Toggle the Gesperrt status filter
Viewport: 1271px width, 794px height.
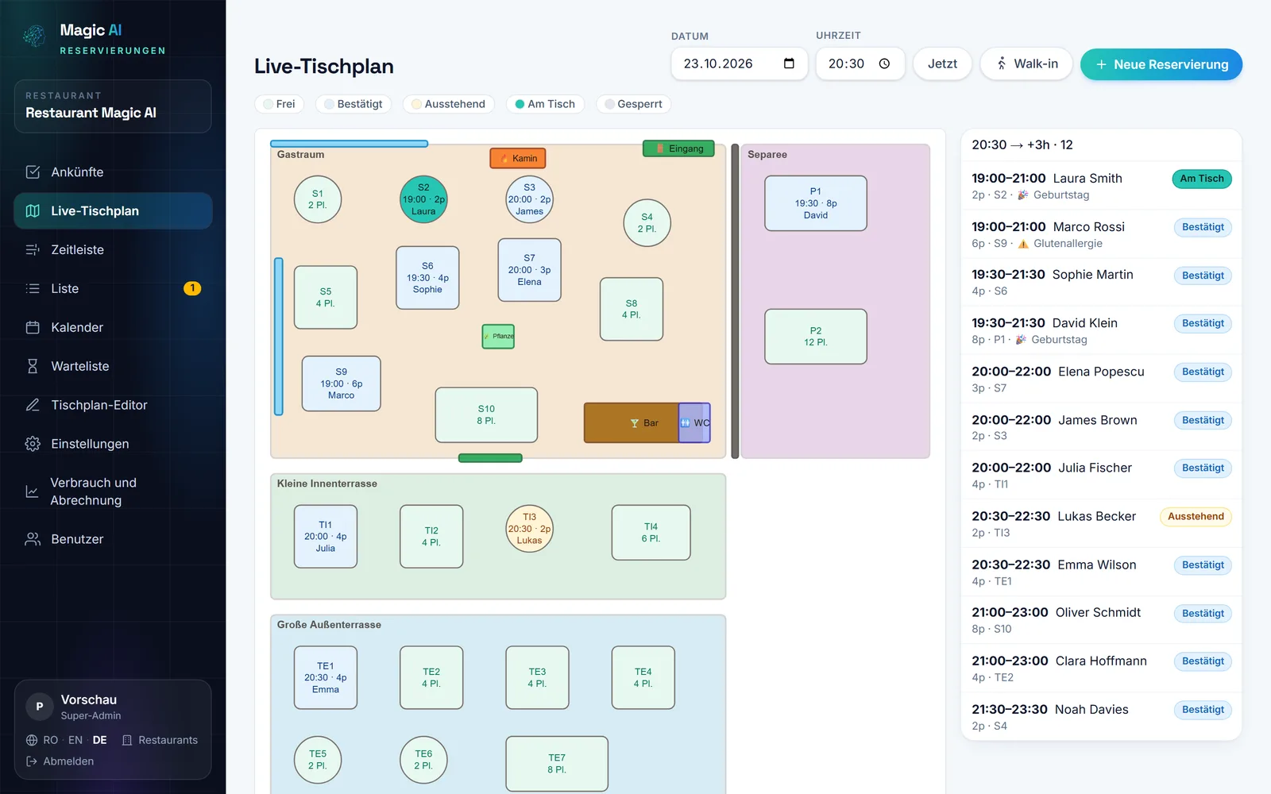[x=633, y=104]
